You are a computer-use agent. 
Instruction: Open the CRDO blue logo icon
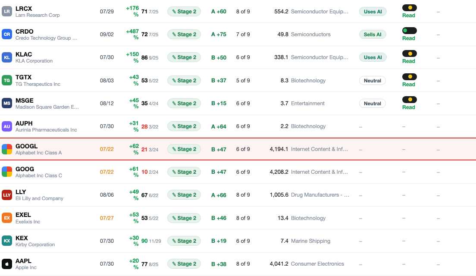[x=6, y=34]
